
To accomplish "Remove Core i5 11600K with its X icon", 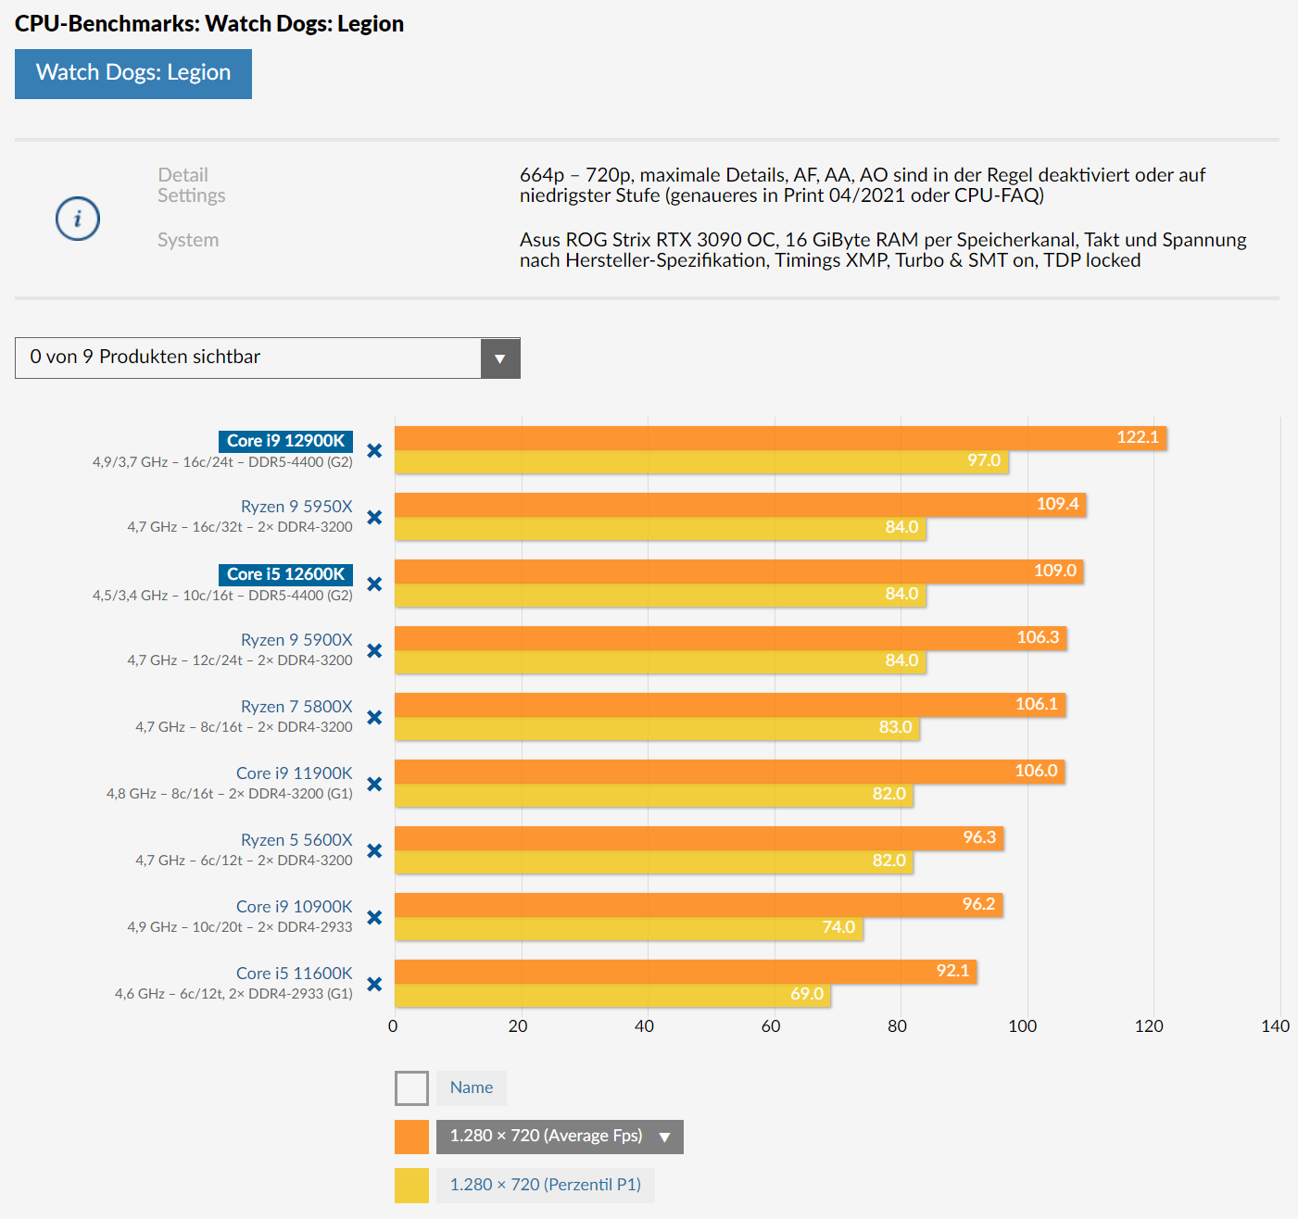I will click(x=374, y=984).
